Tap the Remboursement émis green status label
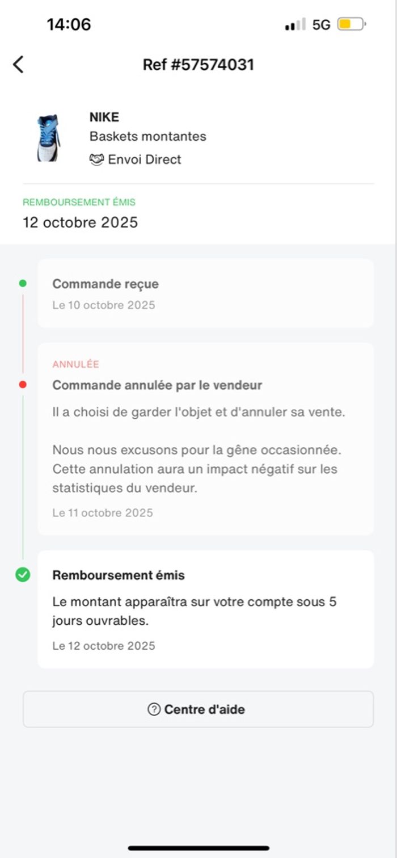This screenshot has height=858, width=397. click(79, 202)
